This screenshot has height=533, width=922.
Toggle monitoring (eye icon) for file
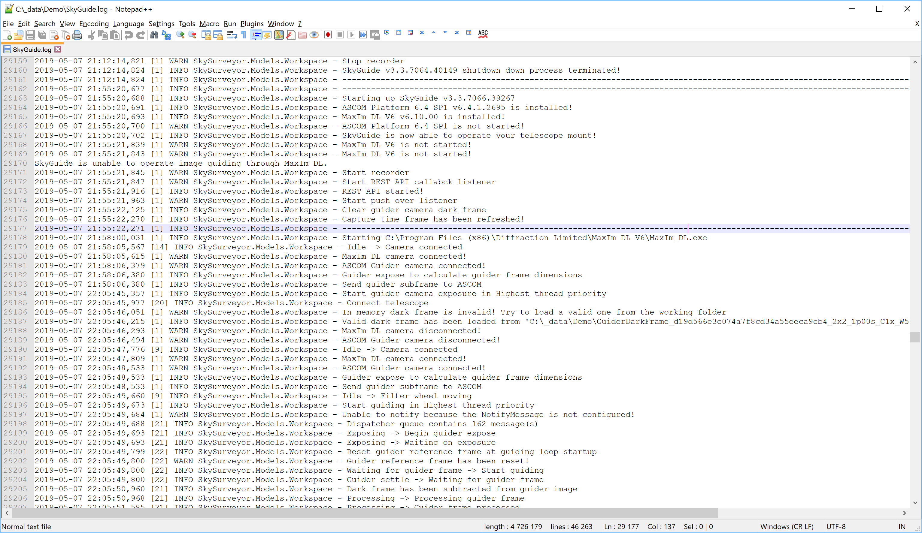point(314,35)
